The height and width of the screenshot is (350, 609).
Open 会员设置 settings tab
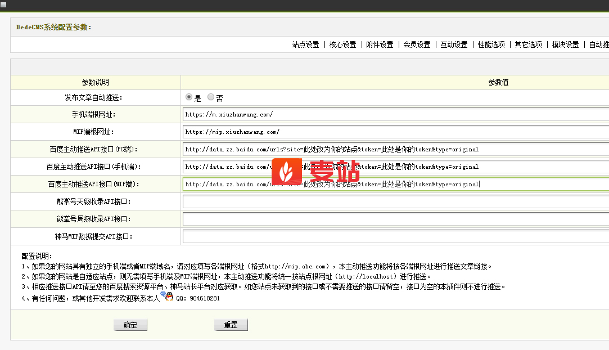tap(417, 45)
